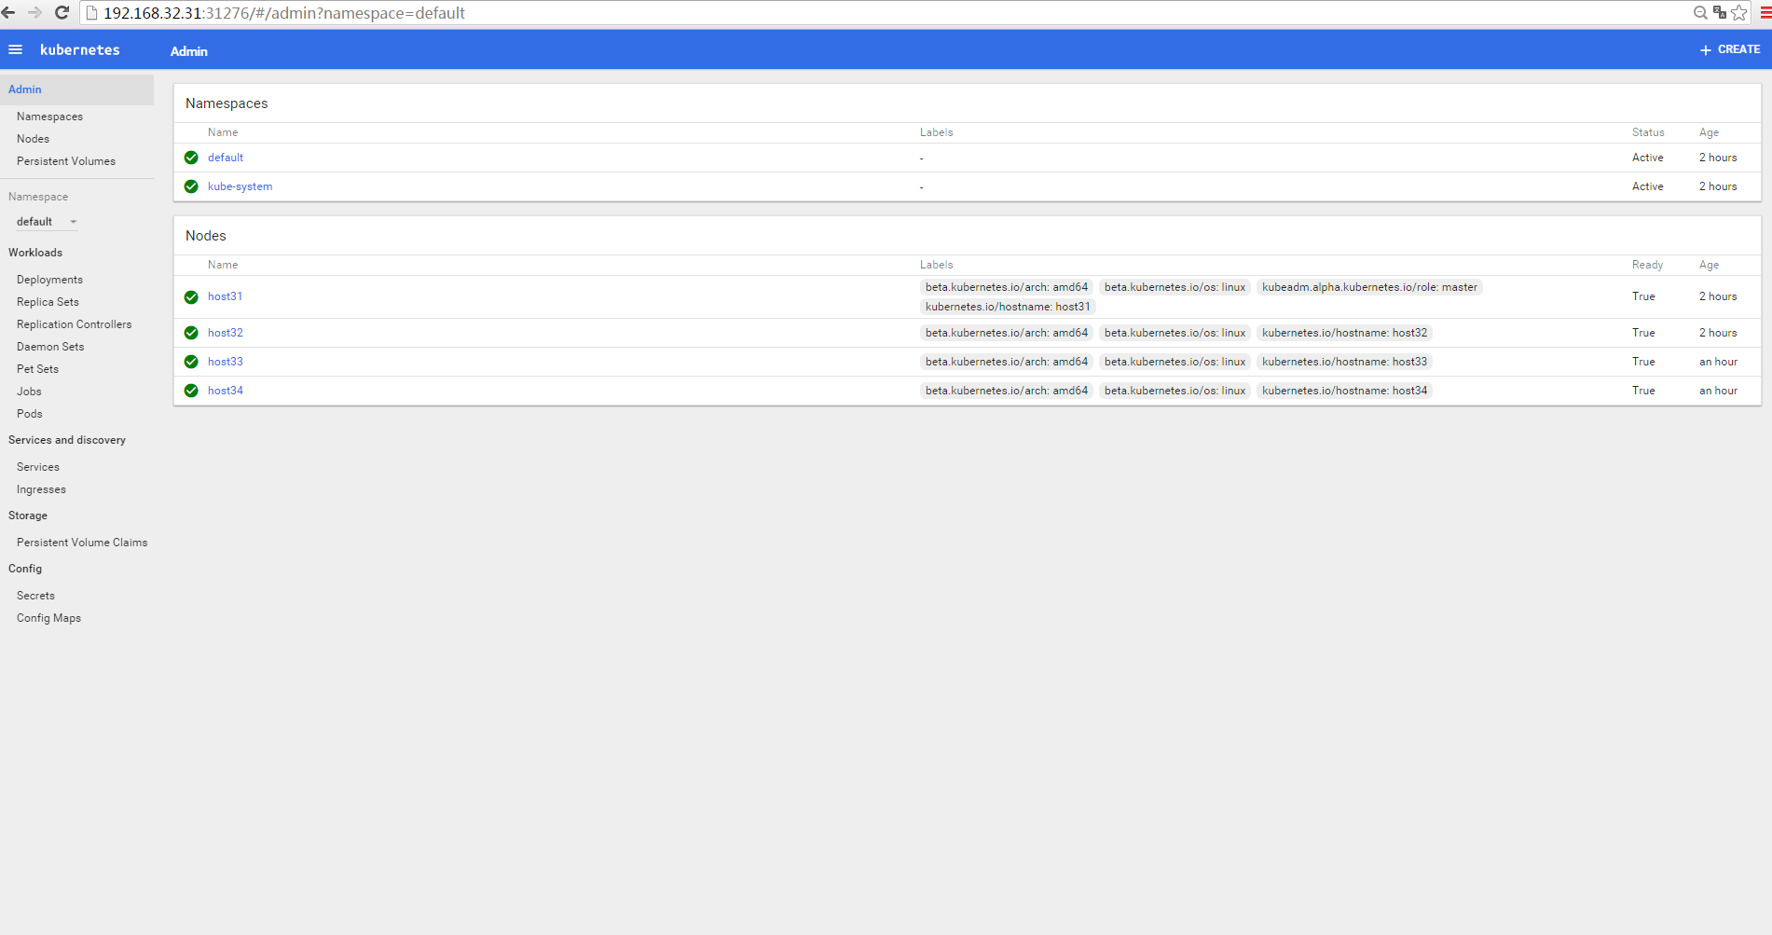Click the green status icon for kube-system
This screenshot has height=935, width=1772.
pyautogui.click(x=191, y=186)
